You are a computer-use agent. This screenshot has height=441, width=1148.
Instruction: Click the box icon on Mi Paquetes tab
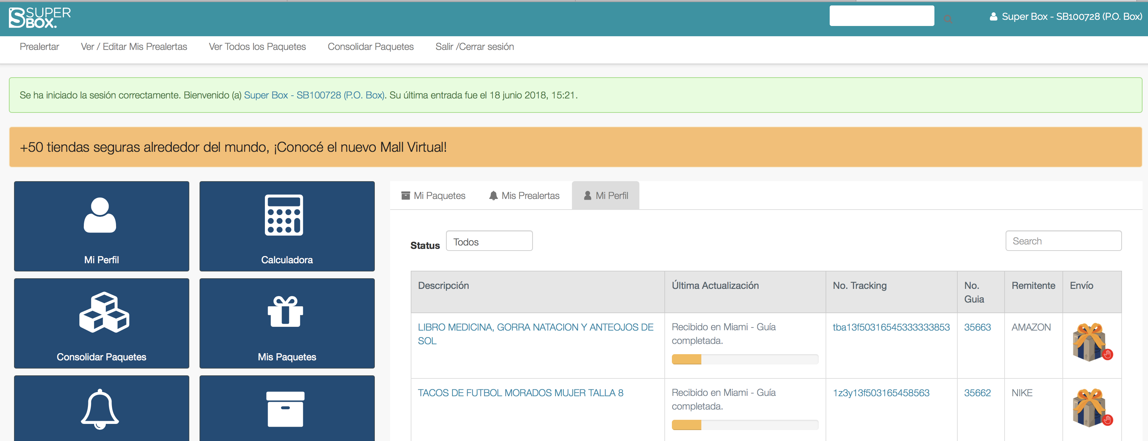pyautogui.click(x=406, y=195)
